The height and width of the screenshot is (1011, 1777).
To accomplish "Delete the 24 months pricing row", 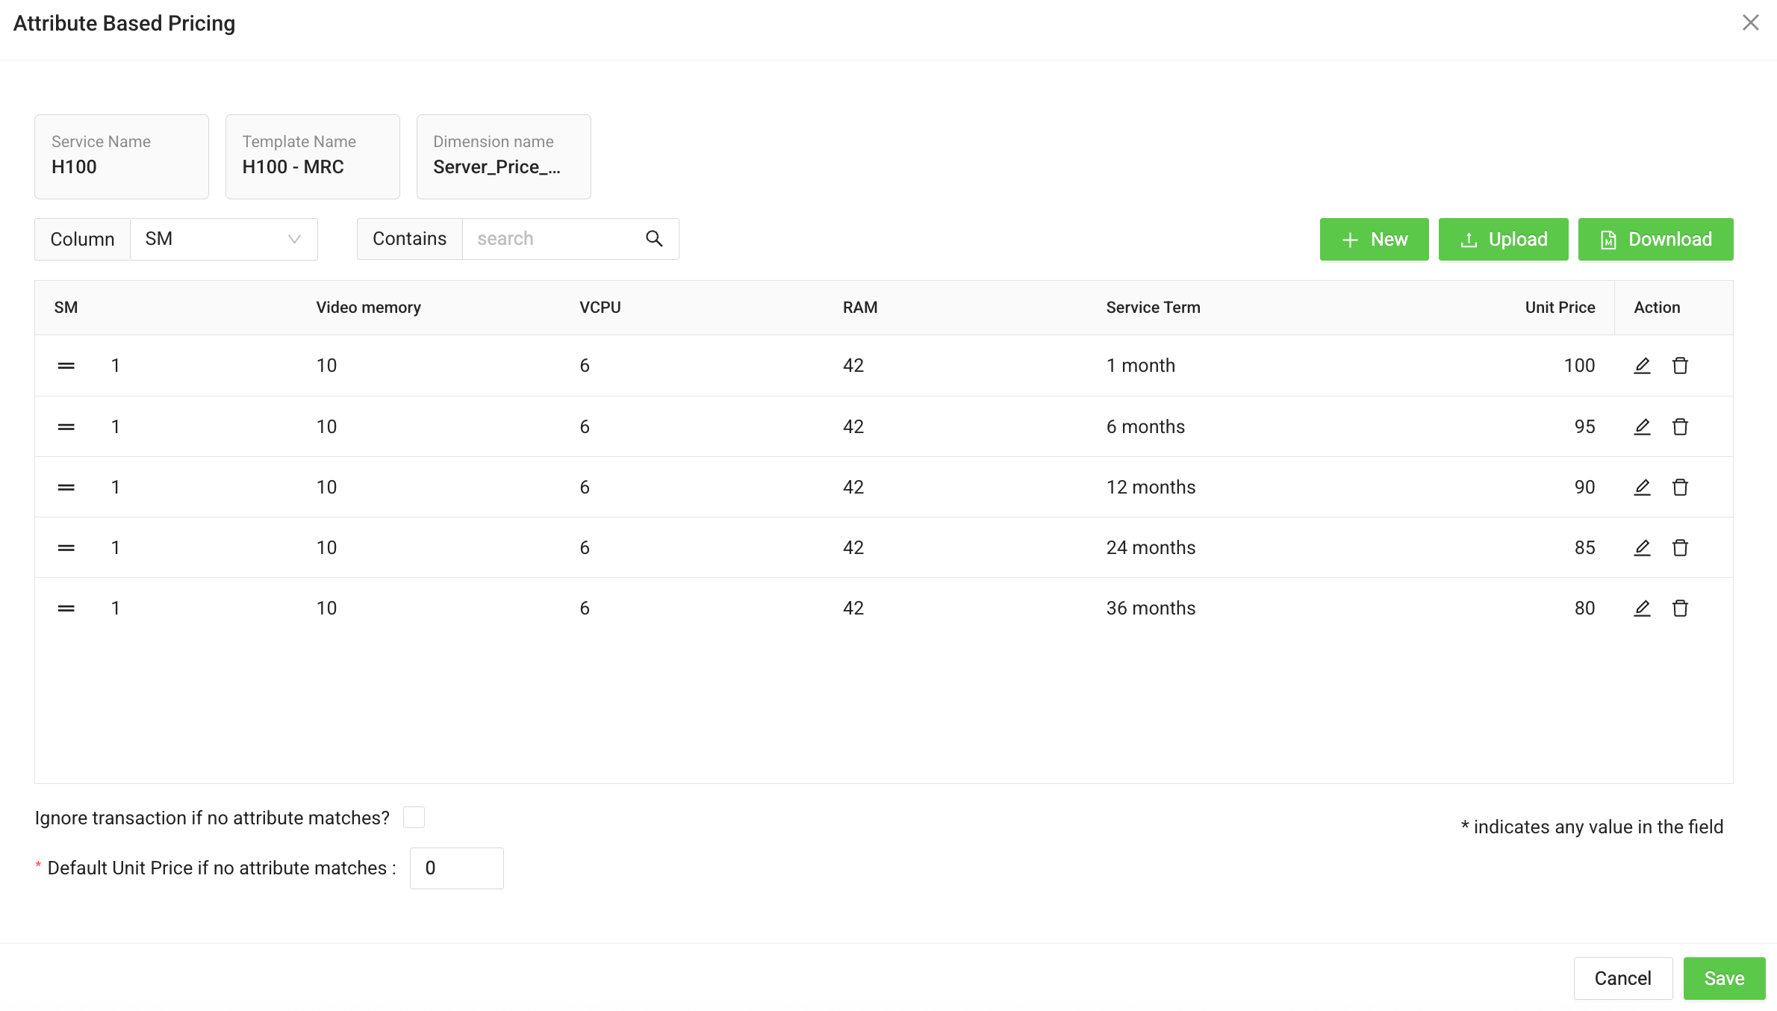I will (x=1681, y=547).
